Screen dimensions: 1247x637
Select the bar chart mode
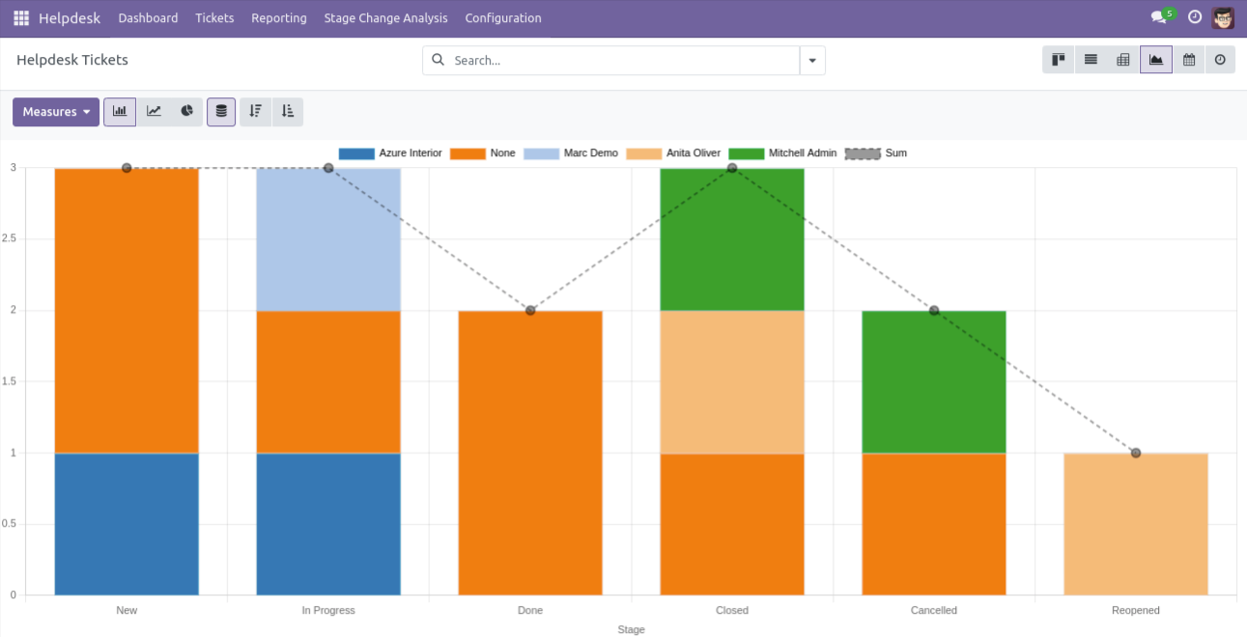120,112
